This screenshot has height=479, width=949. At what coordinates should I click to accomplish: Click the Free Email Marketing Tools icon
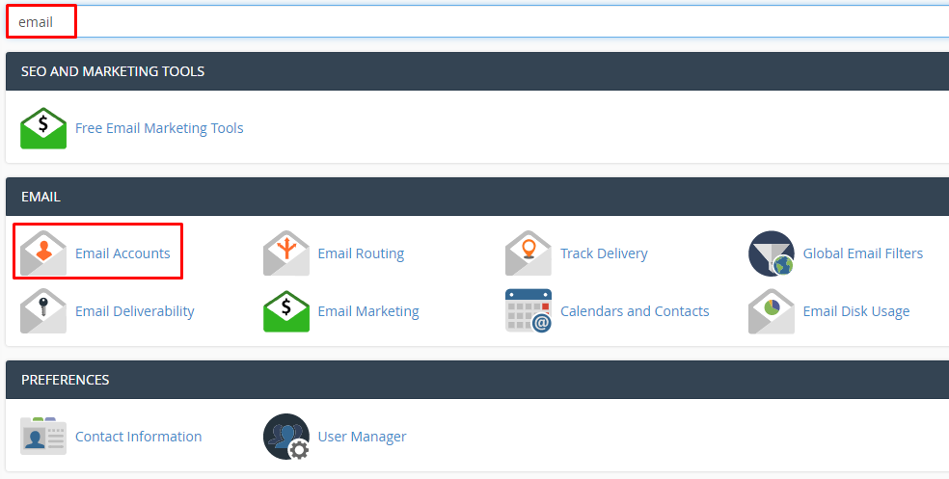click(43, 128)
